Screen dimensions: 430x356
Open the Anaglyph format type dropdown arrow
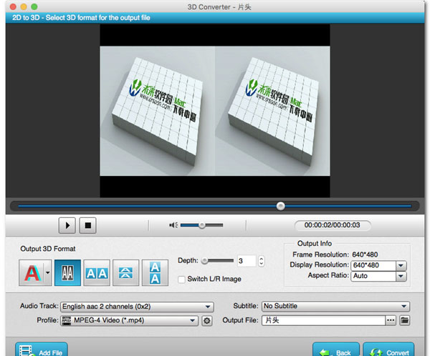48,273
